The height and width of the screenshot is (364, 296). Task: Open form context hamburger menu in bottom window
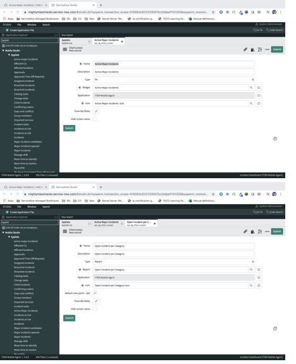[x=65, y=231]
